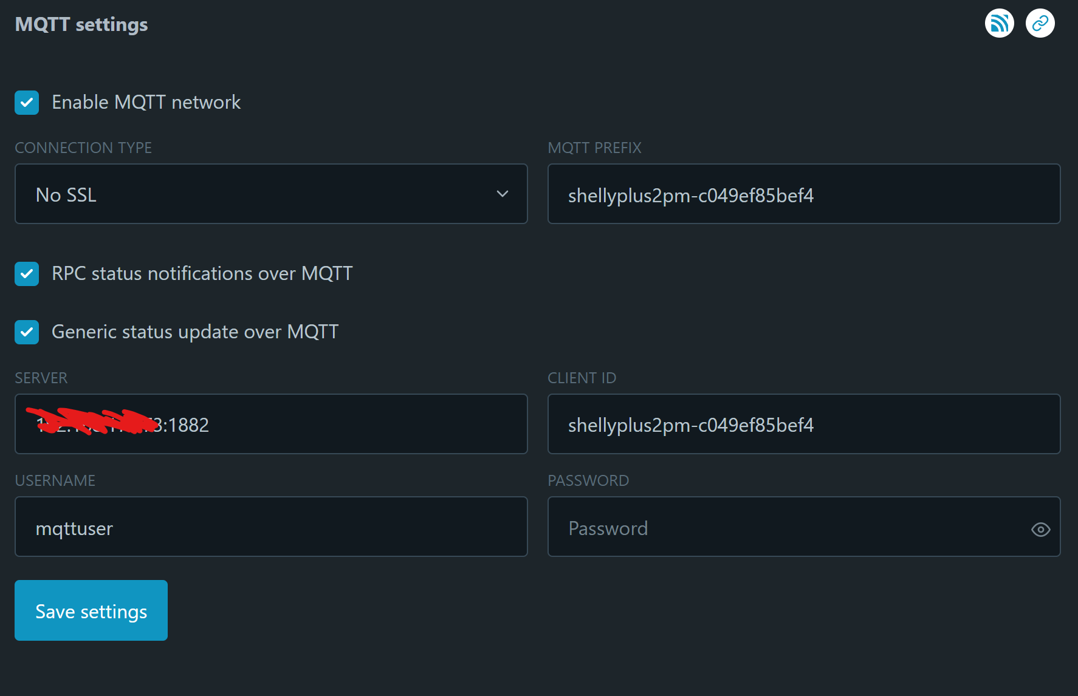The height and width of the screenshot is (696, 1078).
Task: Click the SERVER field label
Action: click(x=41, y=378)
